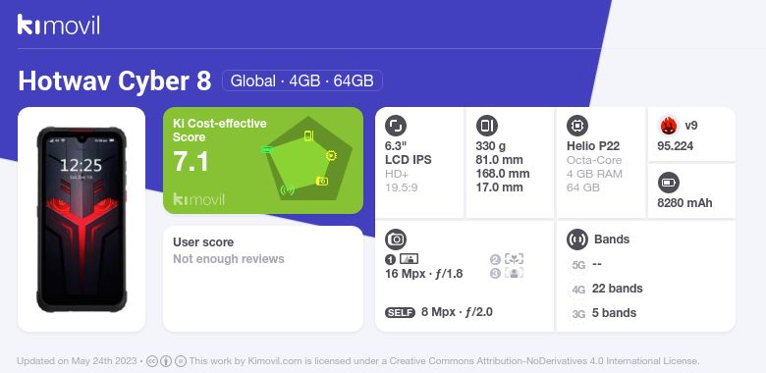The width and height of the screenshot is (766, 373).
Task: Click the Global · 4GB · 64GB variant badge
Action: [x=301, y=80]
